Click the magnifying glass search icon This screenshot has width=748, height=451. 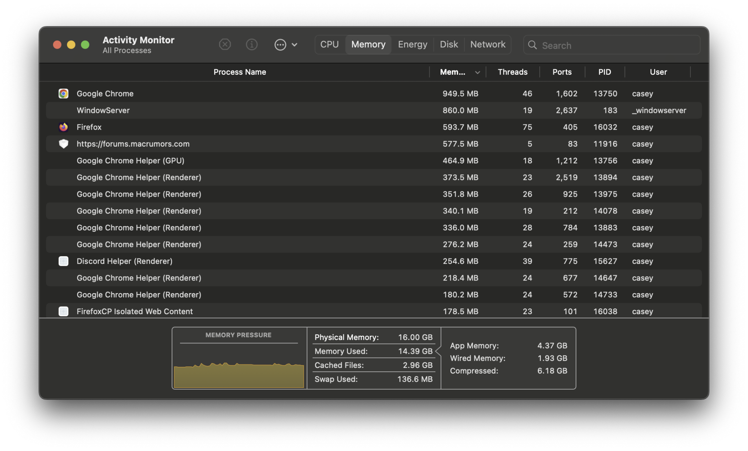coord(532,45)
